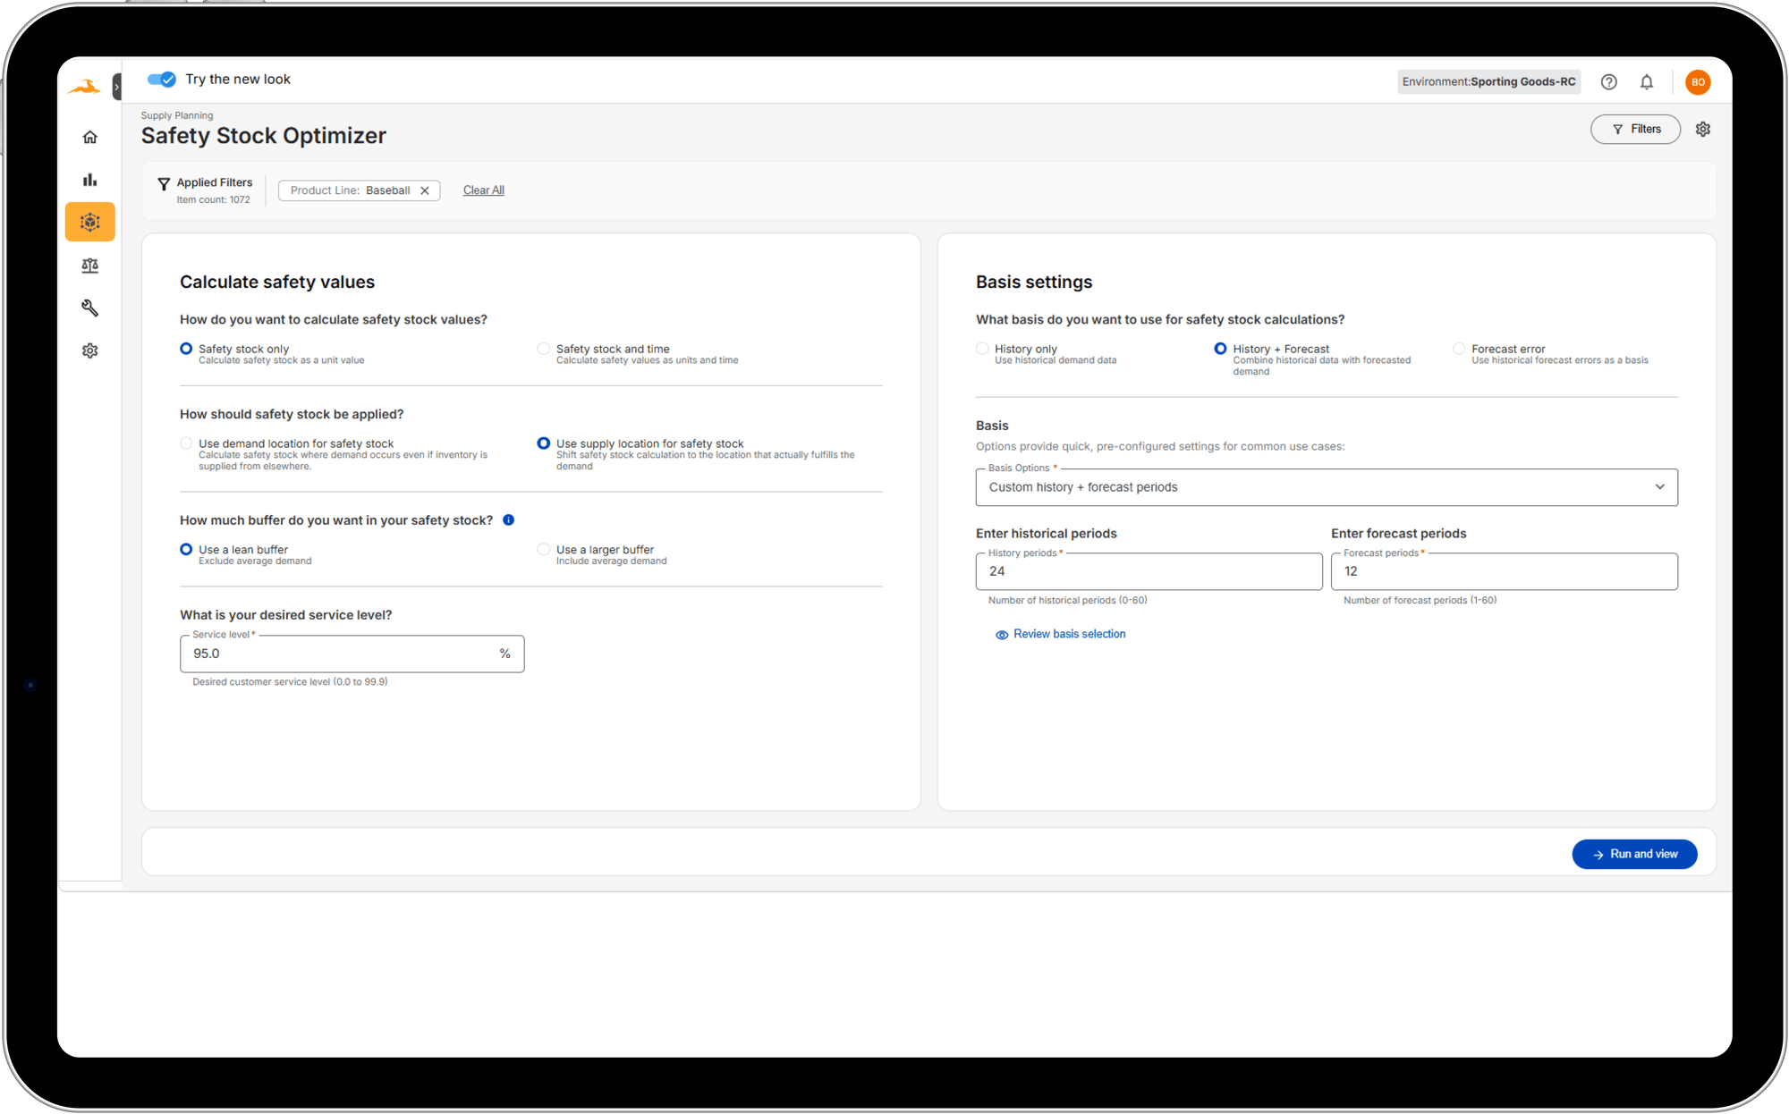Open the Home icon in sidebar
The height and width of the screenshot is (1114, 1789).
point(89,137)
